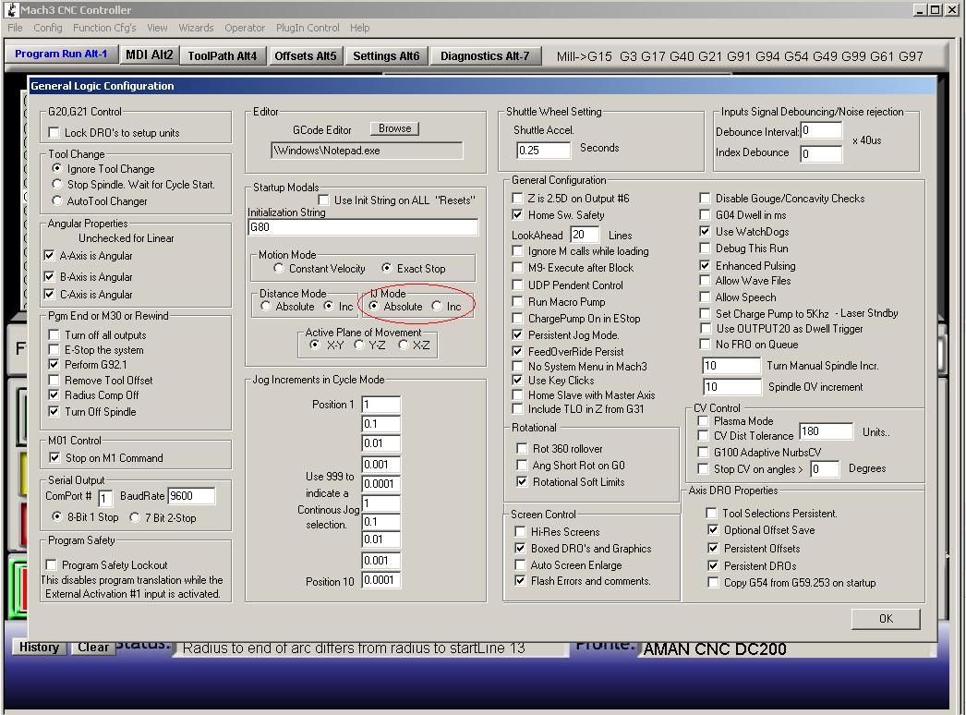The image size is (966, 715).
Task: Click the LookAhead lines field
Action: tap(585, 235)
